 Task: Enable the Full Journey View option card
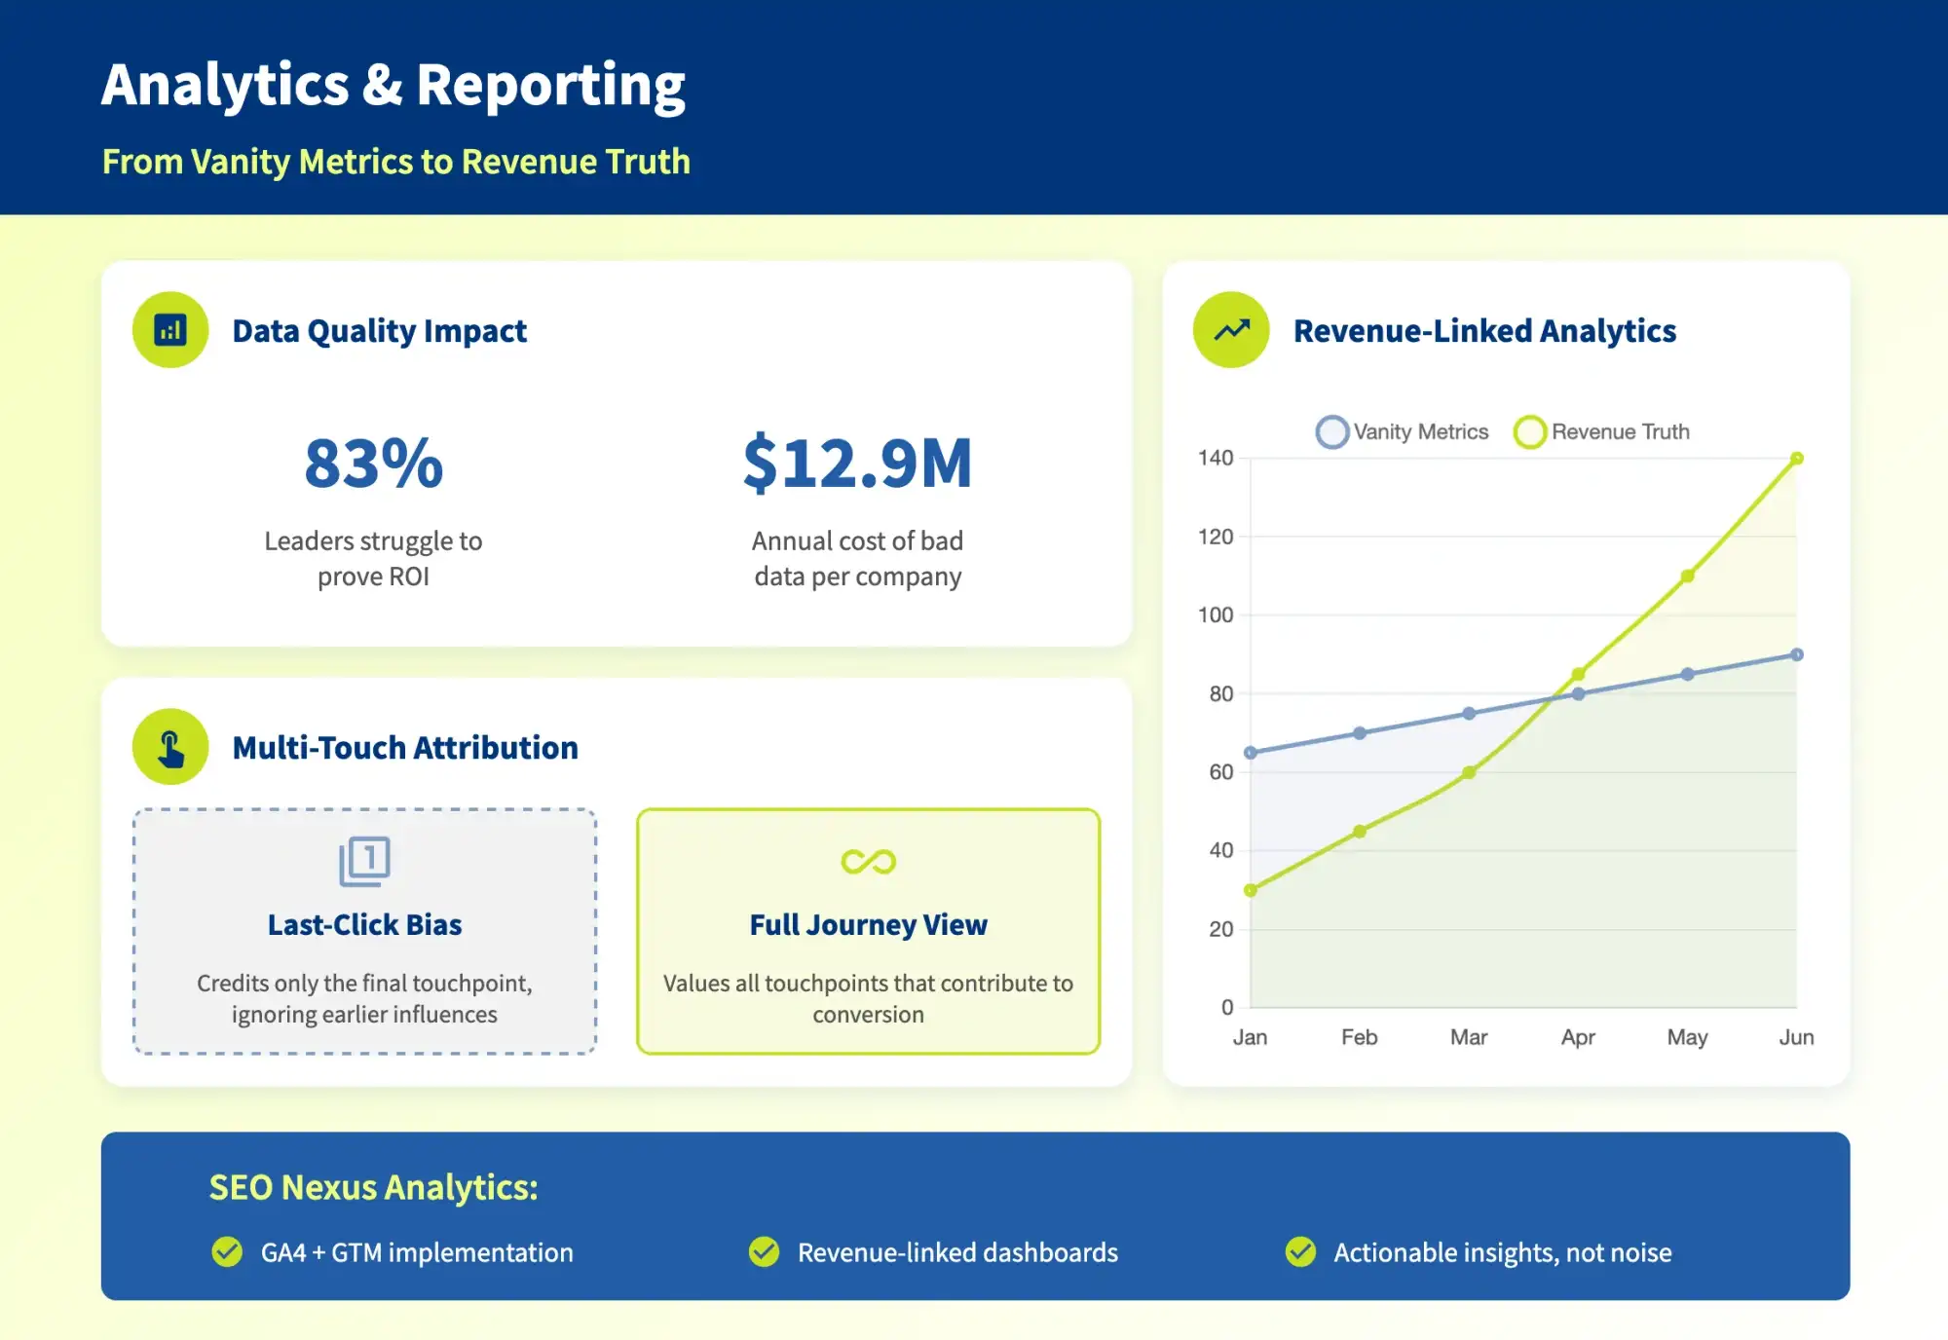pos(867,930)
